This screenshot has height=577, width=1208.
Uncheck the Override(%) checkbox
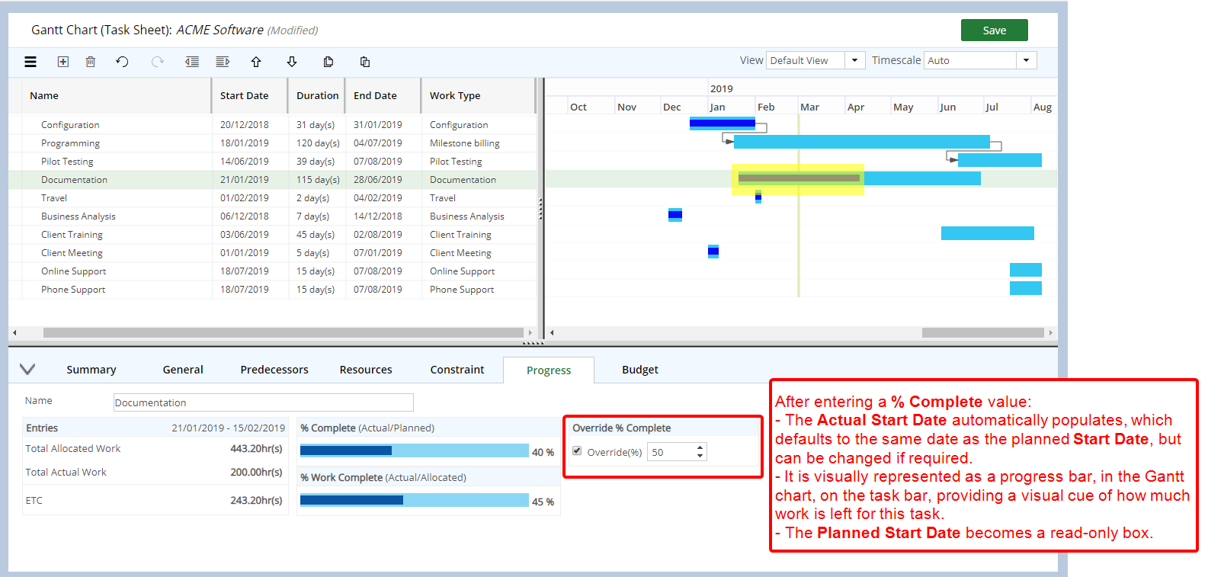pos(577,451)
